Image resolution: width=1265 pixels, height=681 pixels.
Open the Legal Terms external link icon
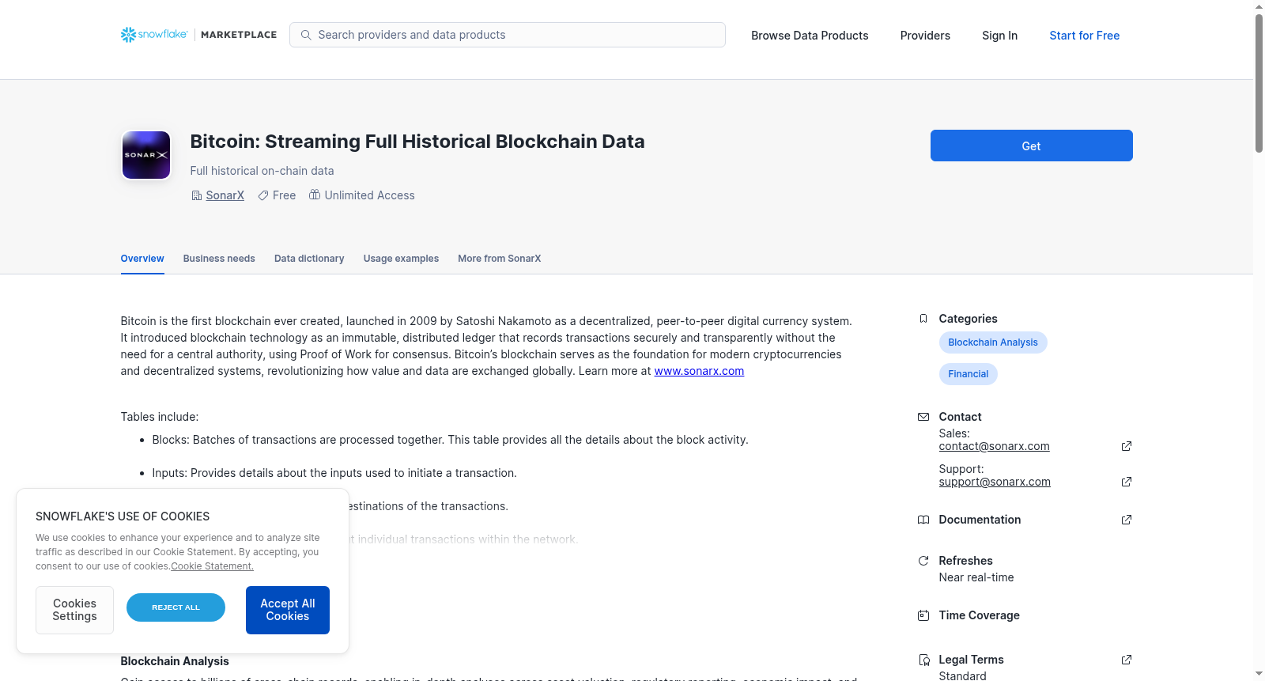tap(1127, 660)
